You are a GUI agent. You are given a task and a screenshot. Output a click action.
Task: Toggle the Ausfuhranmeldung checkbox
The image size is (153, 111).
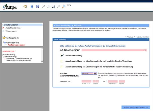[x=62, y=55]
